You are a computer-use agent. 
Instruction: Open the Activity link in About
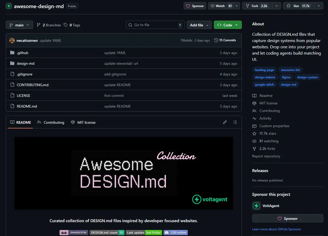tap(265, 118)
